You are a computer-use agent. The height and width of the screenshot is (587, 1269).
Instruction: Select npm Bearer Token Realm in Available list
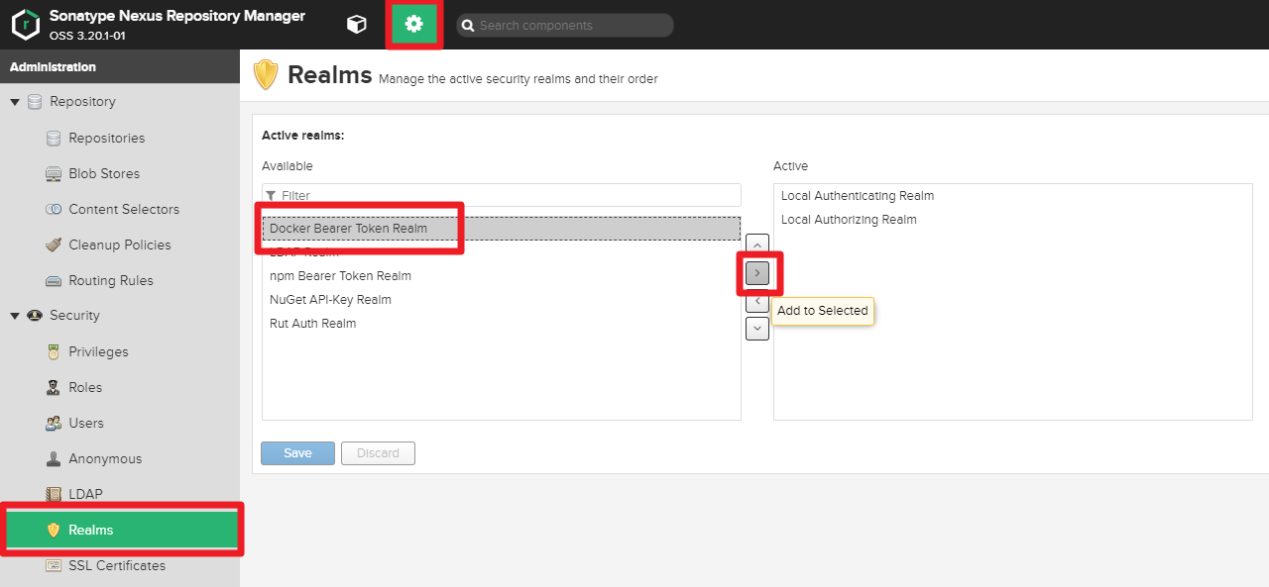340,275
